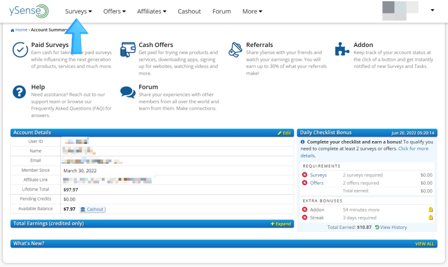448x267 pixels.
Task: Click the Pending Credits value $0.00
Action: click(69, 199)
